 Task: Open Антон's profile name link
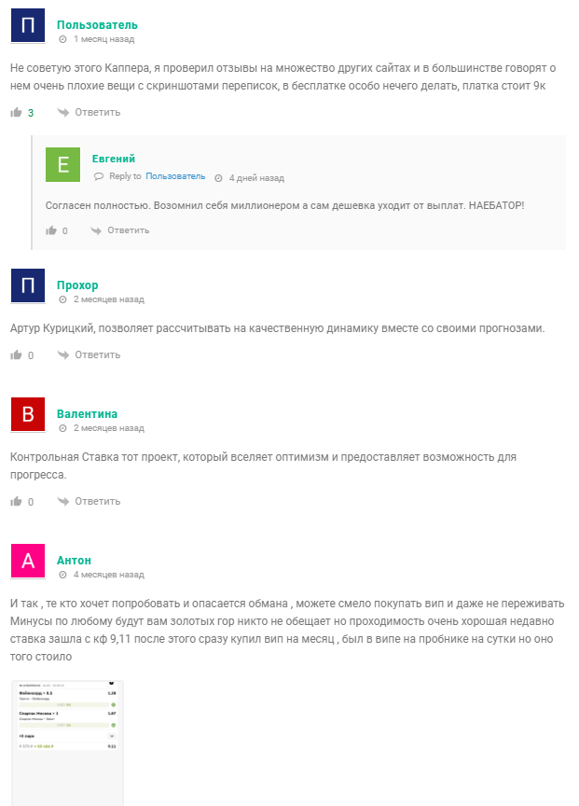[x=74, y=561]
